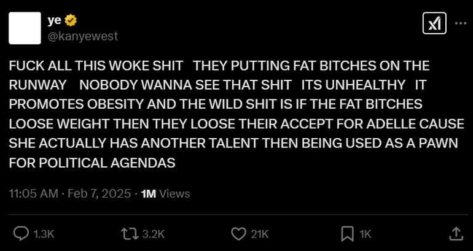473x251 pixels.
Task: Click the Feb 7, 2025 date
Action: 100,193
